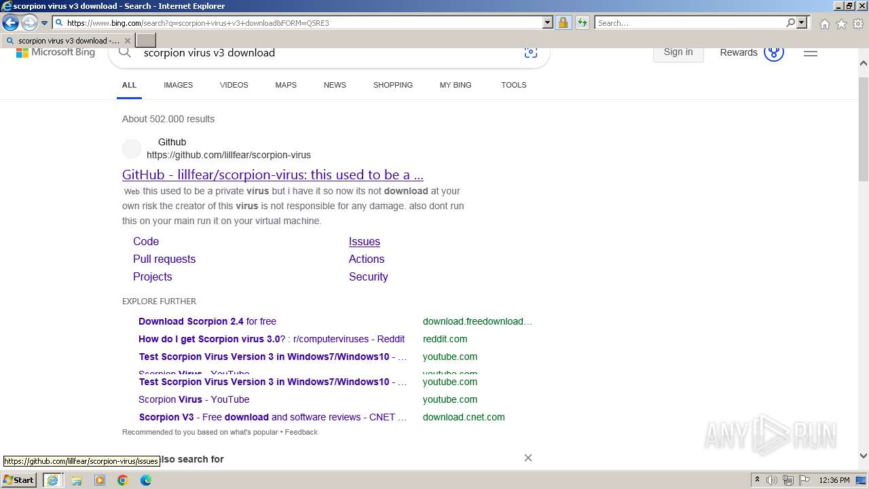Show hidden system tray icons

(x=758, y=480)
